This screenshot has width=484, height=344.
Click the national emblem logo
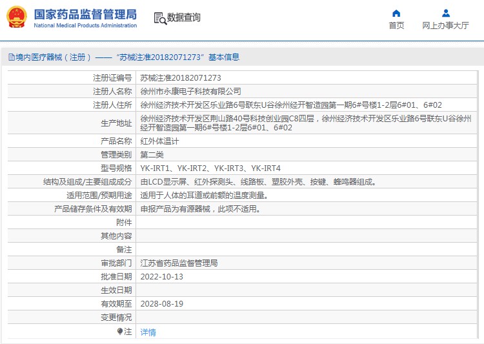pos(16,17)
